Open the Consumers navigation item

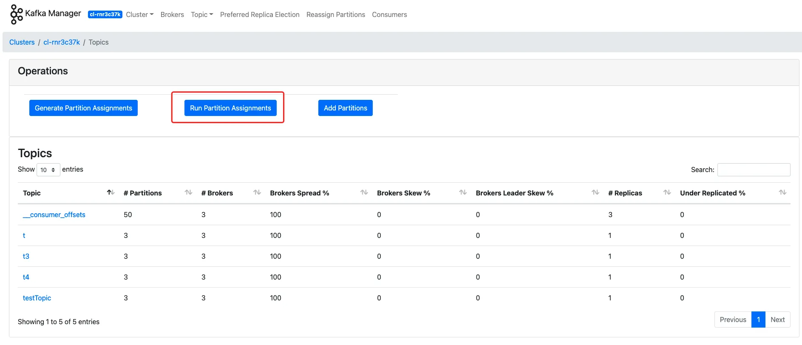[x=389, y=14]
